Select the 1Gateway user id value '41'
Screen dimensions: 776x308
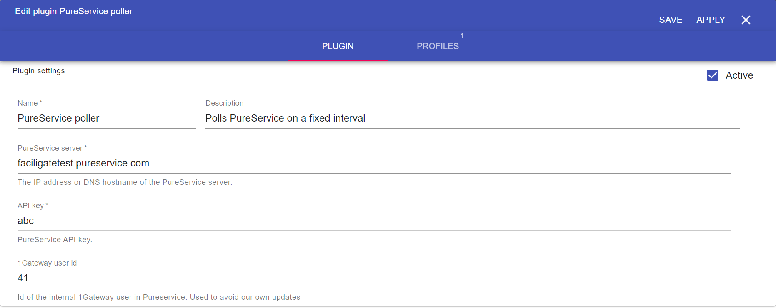(23, 278)
